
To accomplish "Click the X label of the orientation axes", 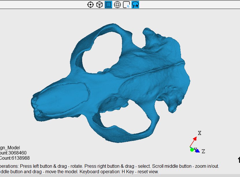I will (199, 133).
